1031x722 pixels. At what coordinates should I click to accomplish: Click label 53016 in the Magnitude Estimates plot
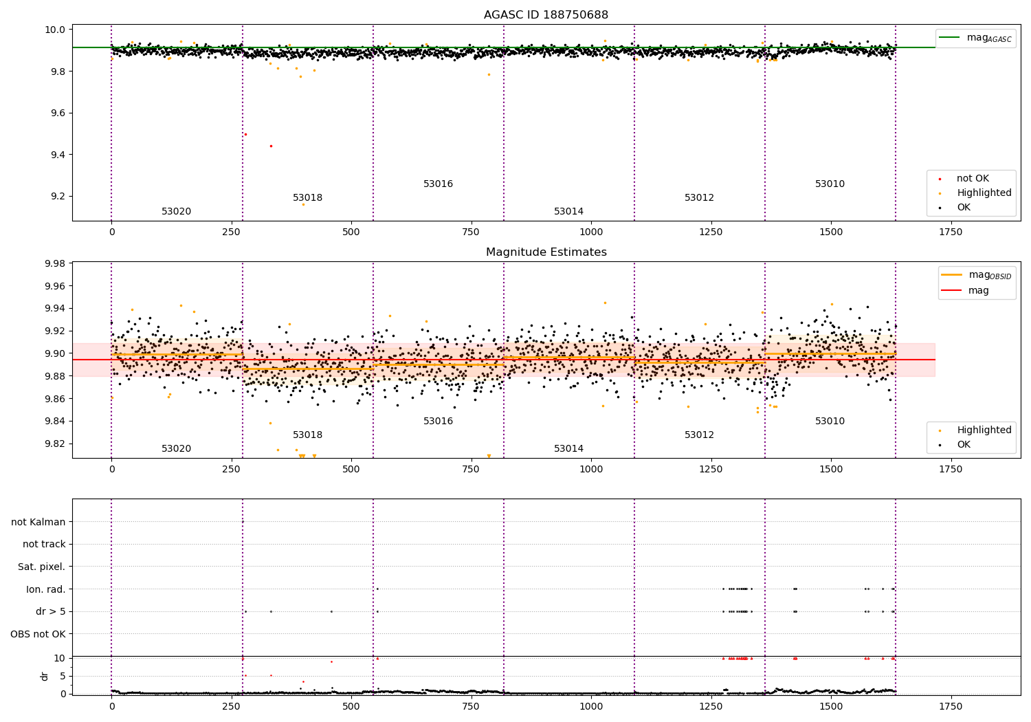(438, 422)
